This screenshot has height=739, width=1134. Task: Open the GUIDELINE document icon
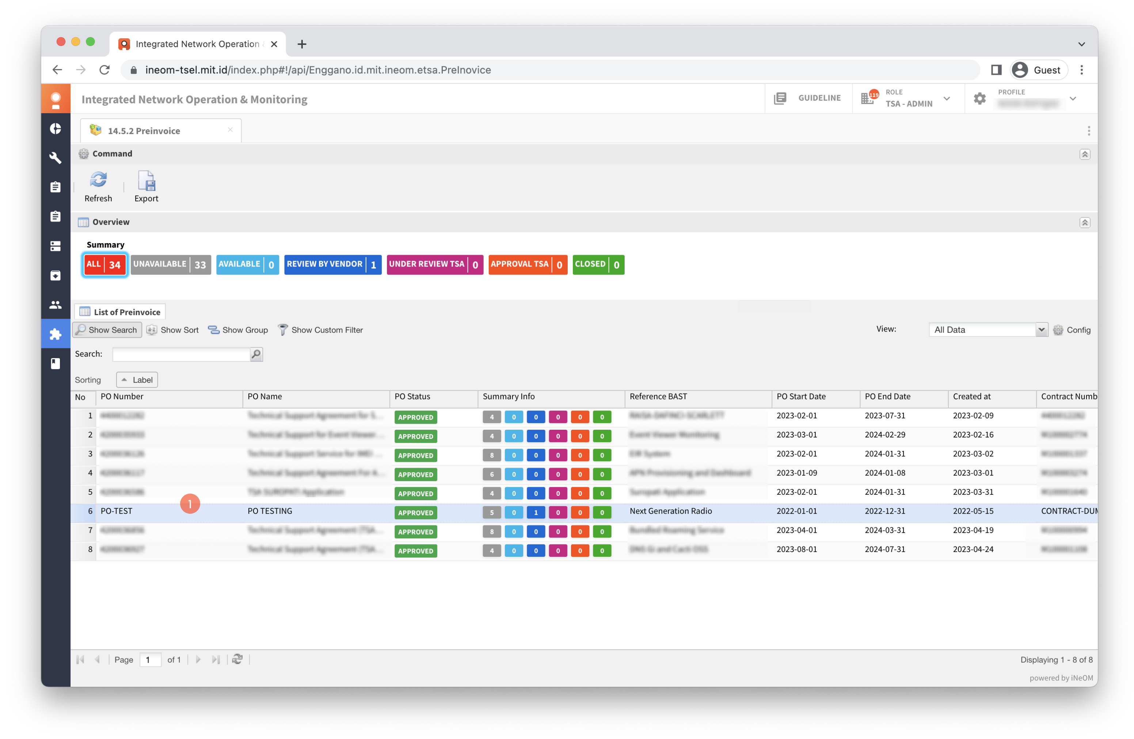780,98
